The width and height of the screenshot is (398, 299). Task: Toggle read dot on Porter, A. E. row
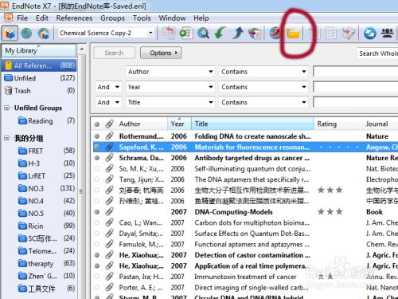point(97,288)
